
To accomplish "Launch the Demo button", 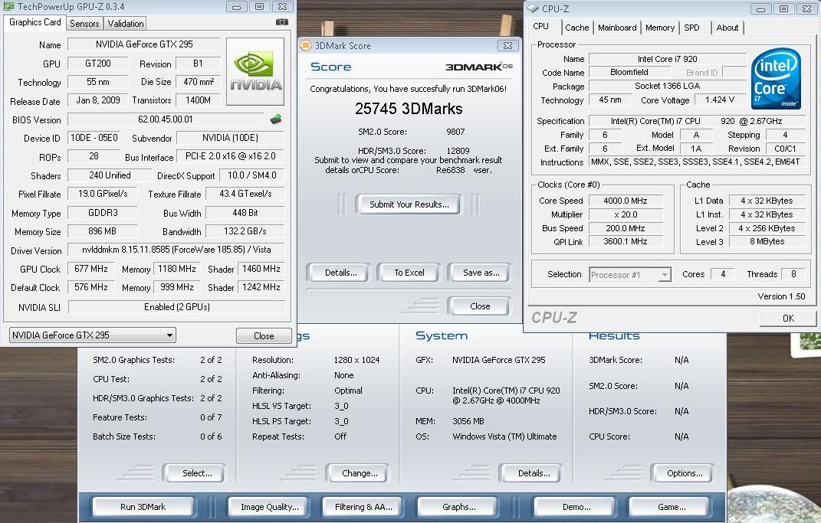I will (x=576, y=507).
